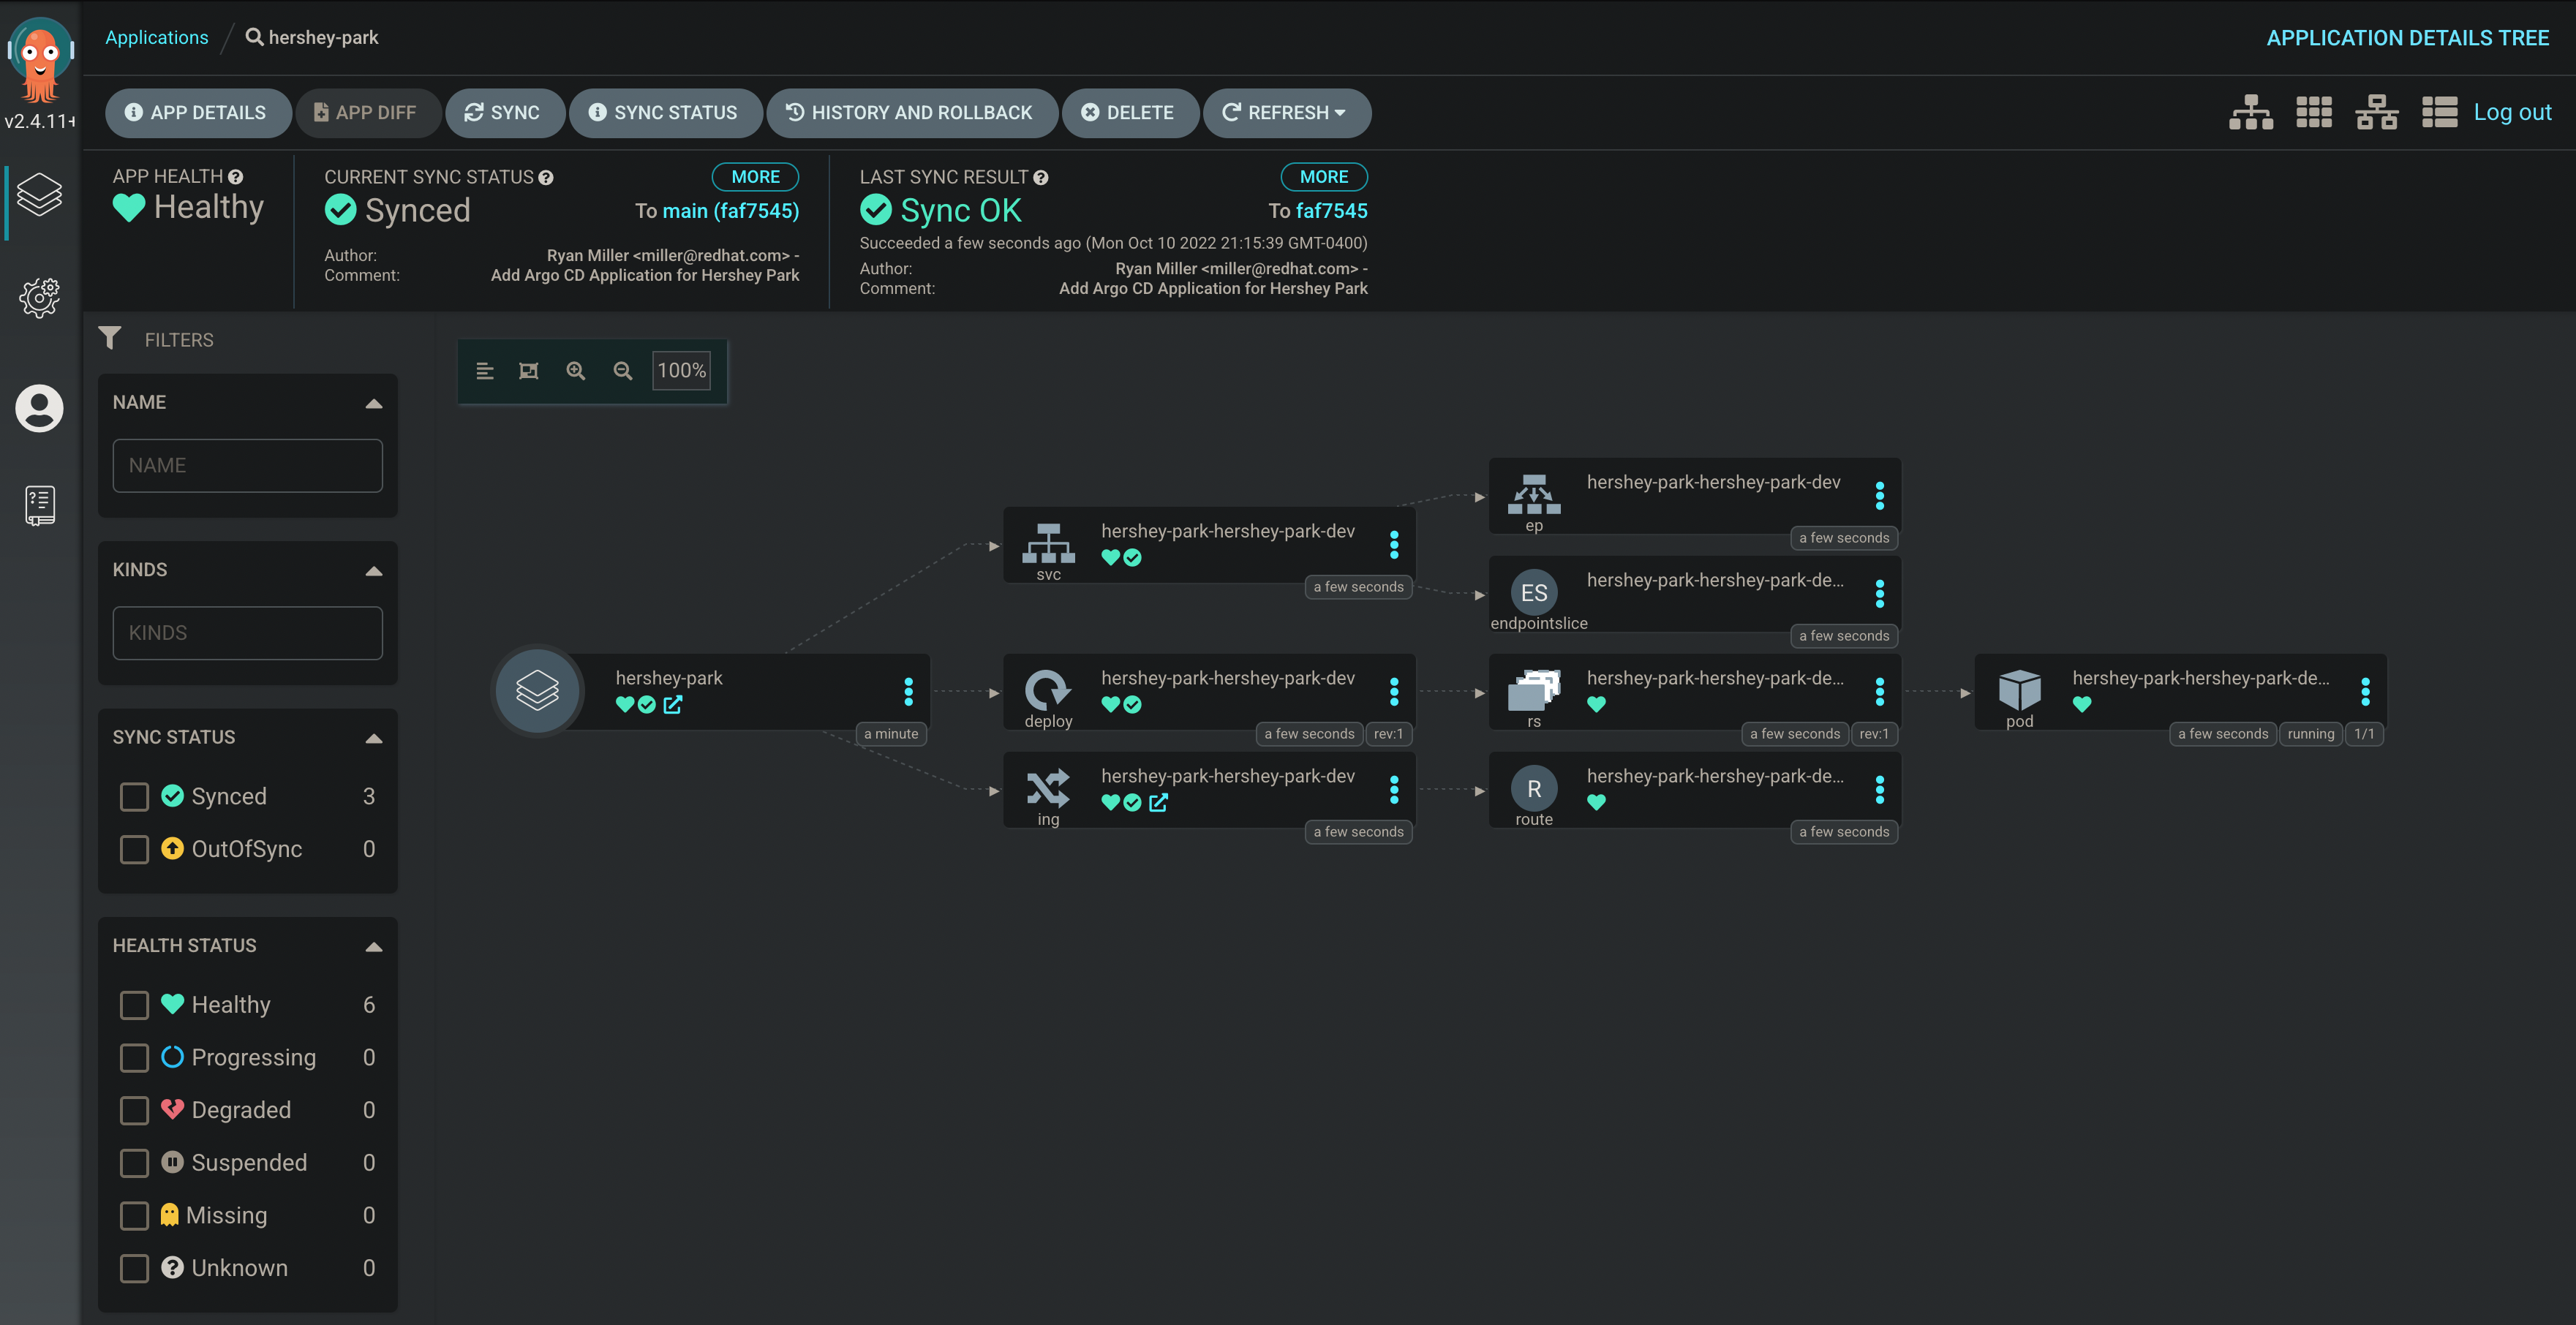
Task: Click the help icon beside APP HEALTH
Action: [x=236, y=177]
